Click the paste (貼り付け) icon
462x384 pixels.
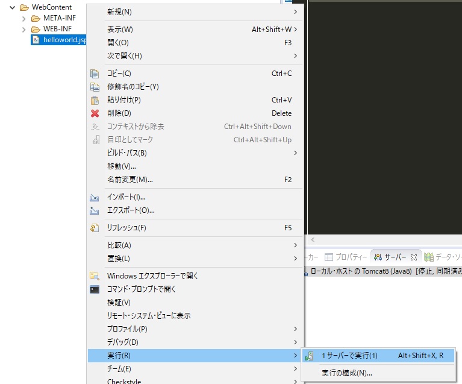tap(95, 100)
